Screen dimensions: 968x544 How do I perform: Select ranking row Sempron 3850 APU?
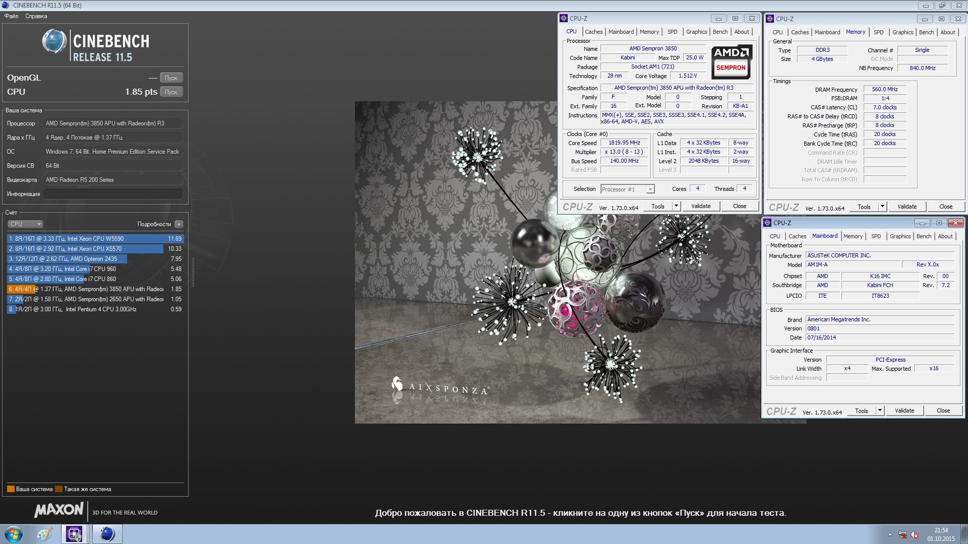coord(95,289)
